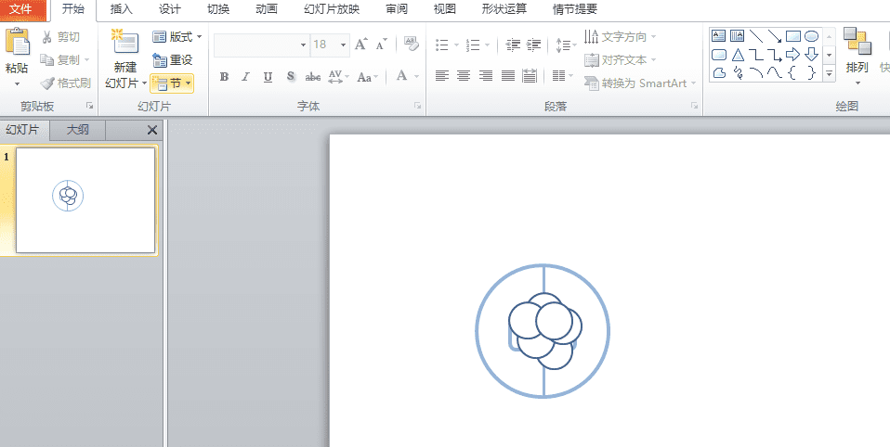Open Text Direction (文字方向) dropdown
The image size is (890, 447).
coord(620,37)
